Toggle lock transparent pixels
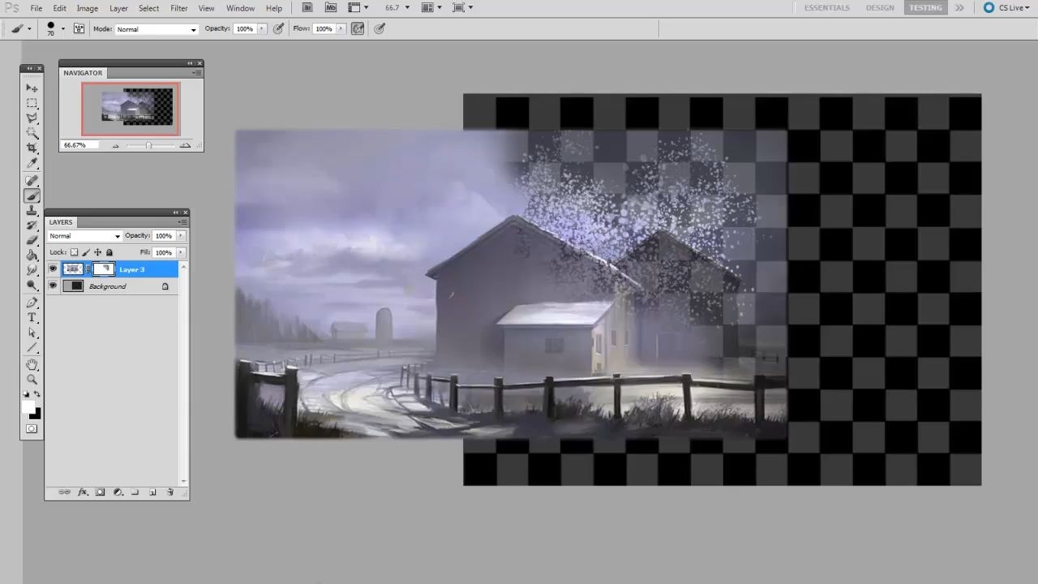This screenshot has height=584, width=1038. [74, 252]
